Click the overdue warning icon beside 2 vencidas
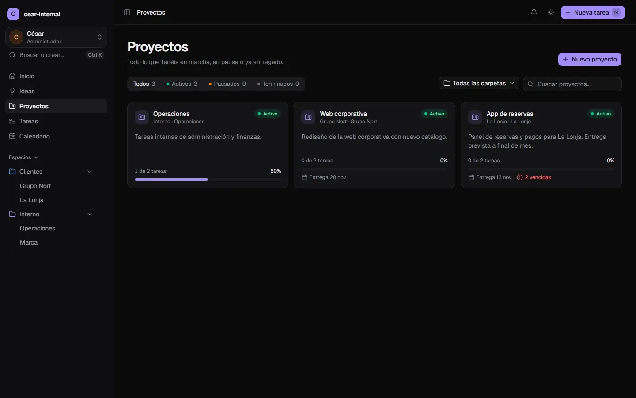Viewport: 636px width, 398px height. (520, 177)
